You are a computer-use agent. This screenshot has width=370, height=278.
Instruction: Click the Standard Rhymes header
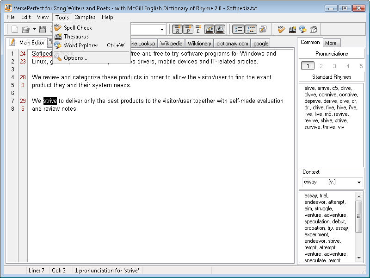(331, 77)
